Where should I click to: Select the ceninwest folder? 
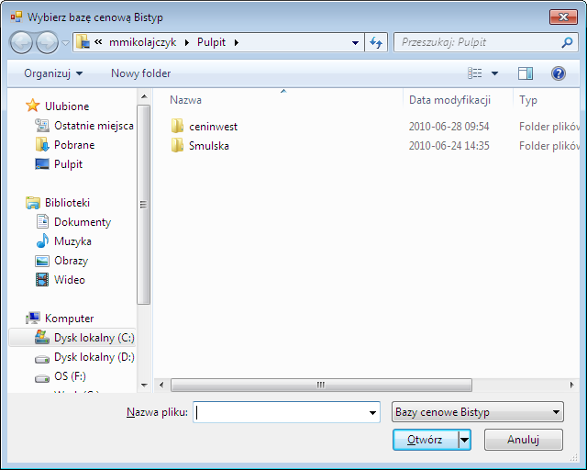click(213, 127)
